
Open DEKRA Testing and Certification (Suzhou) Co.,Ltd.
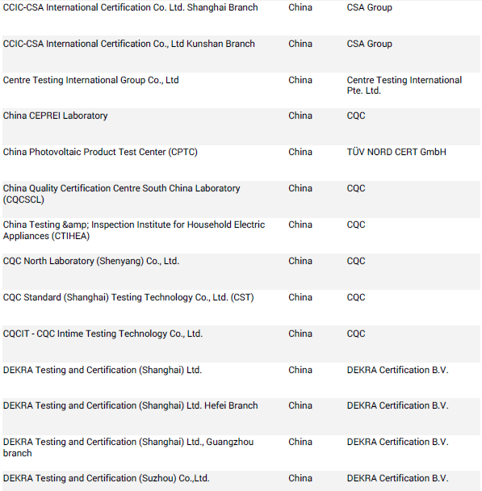click(106, 478)
